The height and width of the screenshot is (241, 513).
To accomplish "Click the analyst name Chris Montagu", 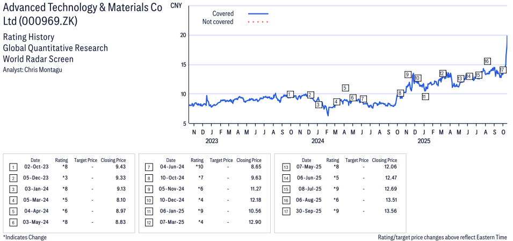I will (44, 70).
